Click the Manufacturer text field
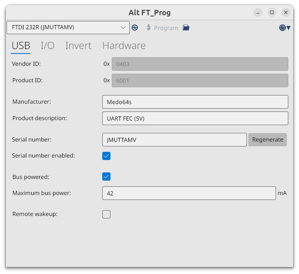The height and width of the screenshot is (274, 299). click(195, 102)
